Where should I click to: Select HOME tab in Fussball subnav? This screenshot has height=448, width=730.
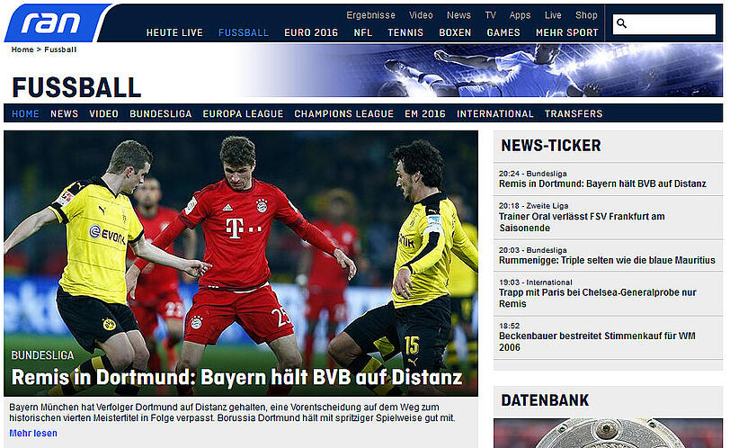tap(25, 113)
